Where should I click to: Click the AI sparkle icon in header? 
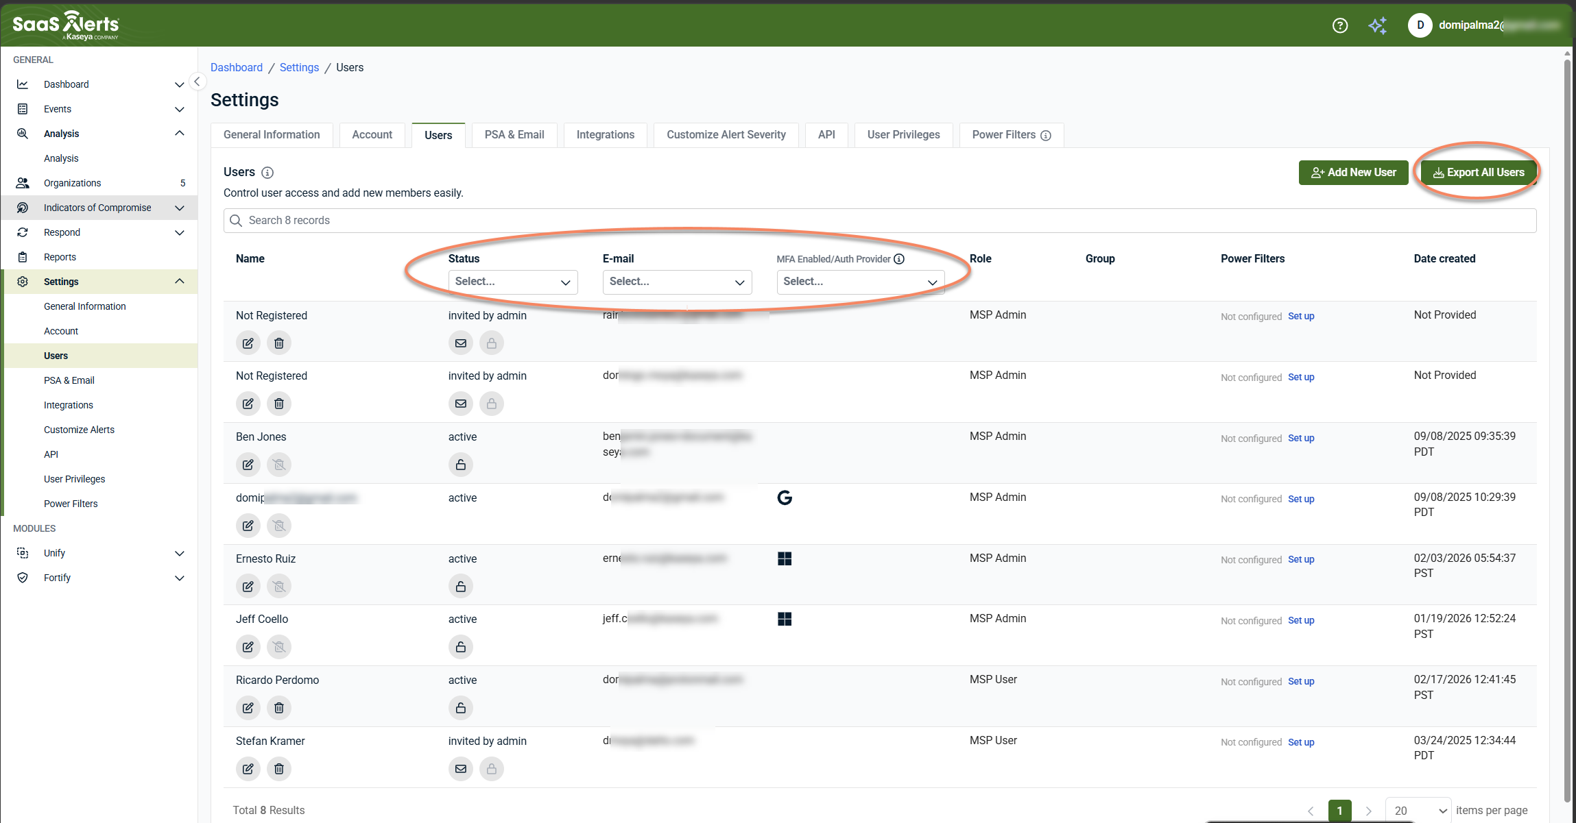click(x=1377, y=25)
